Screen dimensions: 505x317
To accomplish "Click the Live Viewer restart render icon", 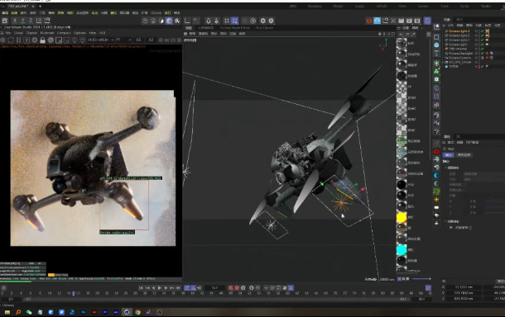I will pyautogui.click(x=11, y=40).
